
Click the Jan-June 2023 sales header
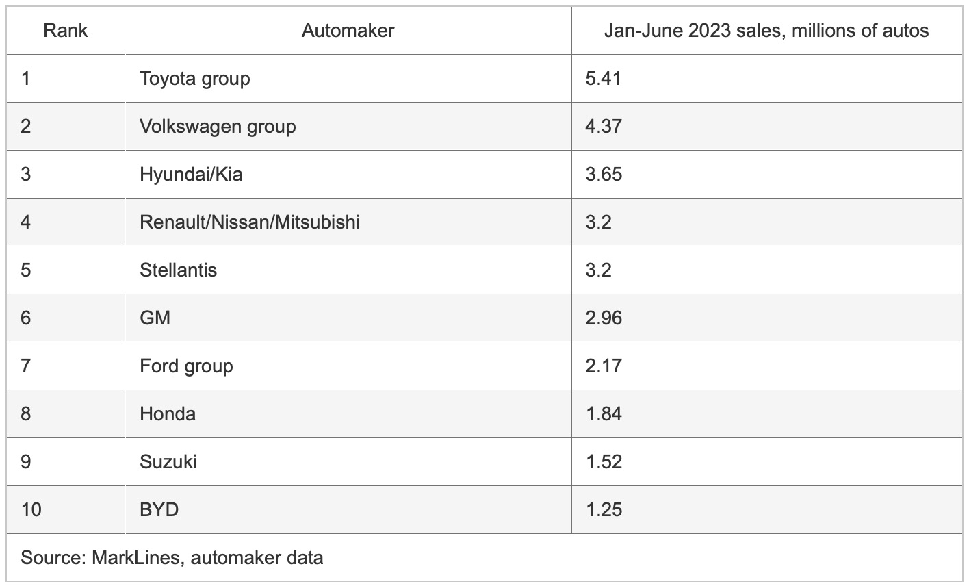pos(766,30)
